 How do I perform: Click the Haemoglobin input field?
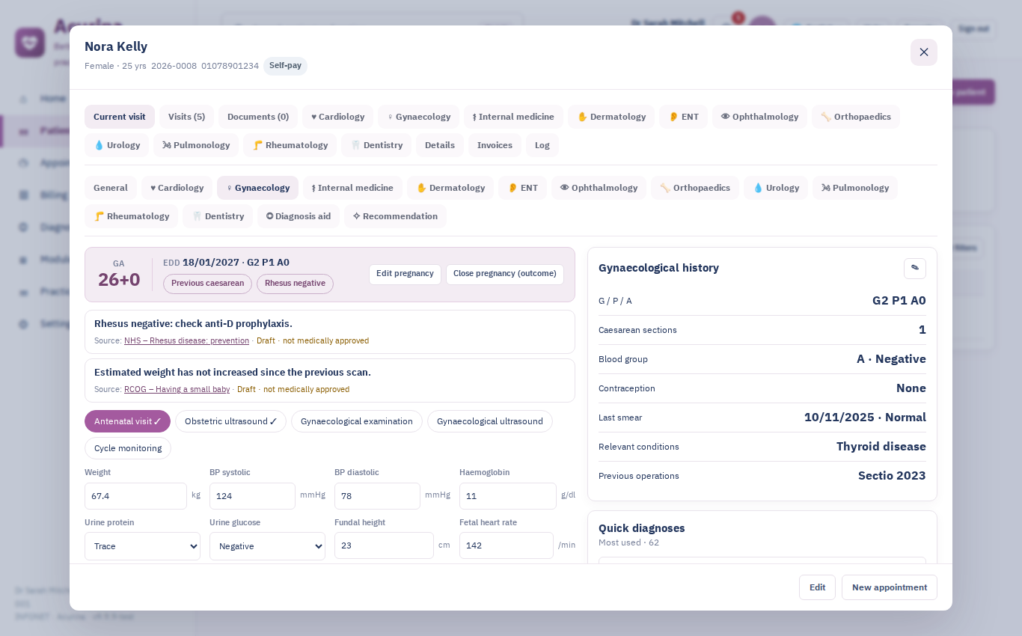[508, 496]
